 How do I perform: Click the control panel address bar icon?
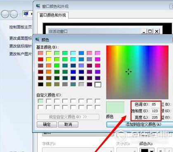tap(26, 14)
